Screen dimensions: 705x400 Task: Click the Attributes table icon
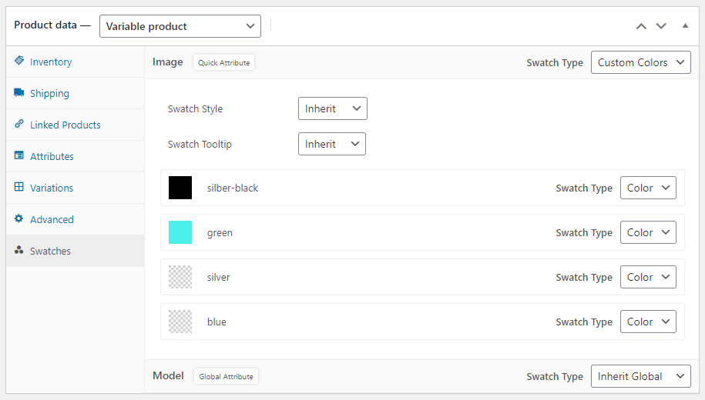coord(19,155)
